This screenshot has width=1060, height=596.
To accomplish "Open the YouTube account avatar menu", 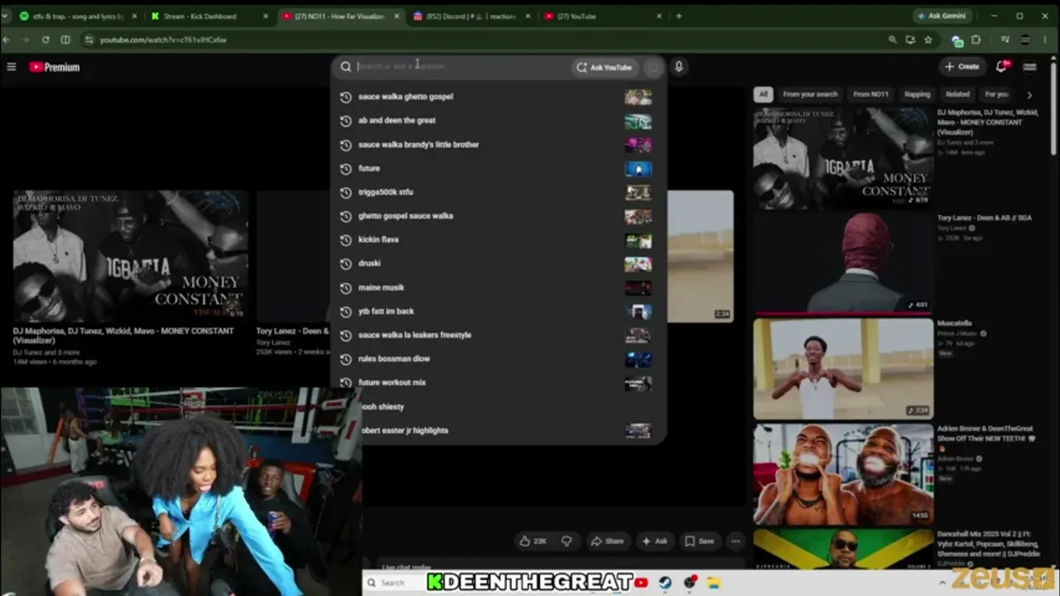I will click(1029, 67).
